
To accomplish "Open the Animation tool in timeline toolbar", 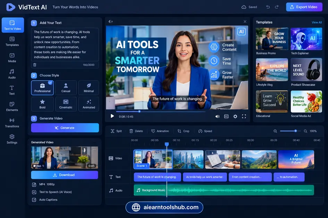I will pyautogui.click(x=160, y=131).
